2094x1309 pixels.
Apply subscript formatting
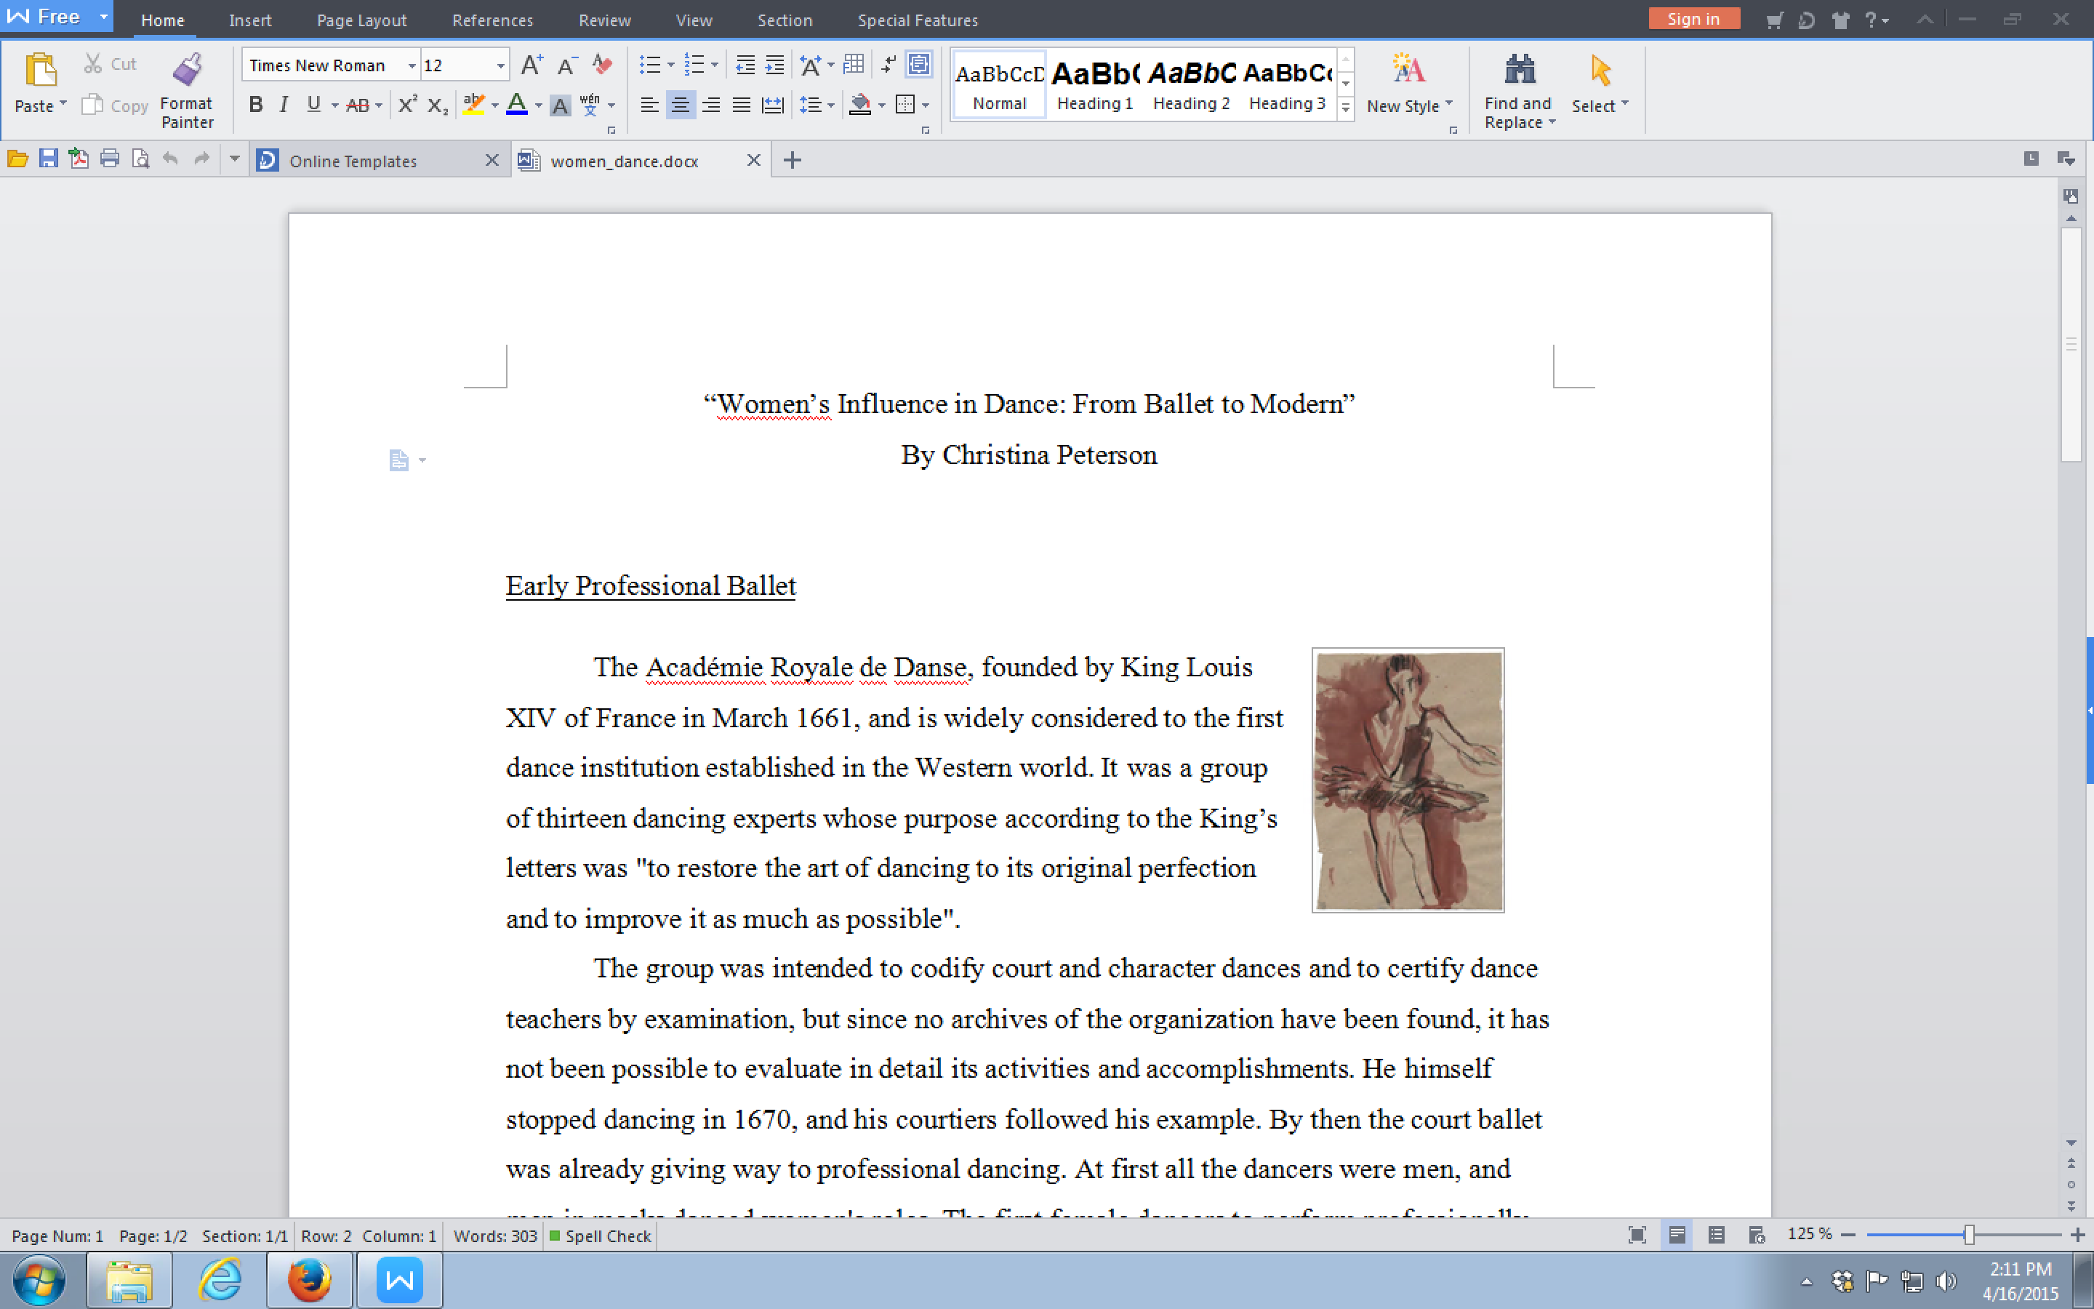438,105
